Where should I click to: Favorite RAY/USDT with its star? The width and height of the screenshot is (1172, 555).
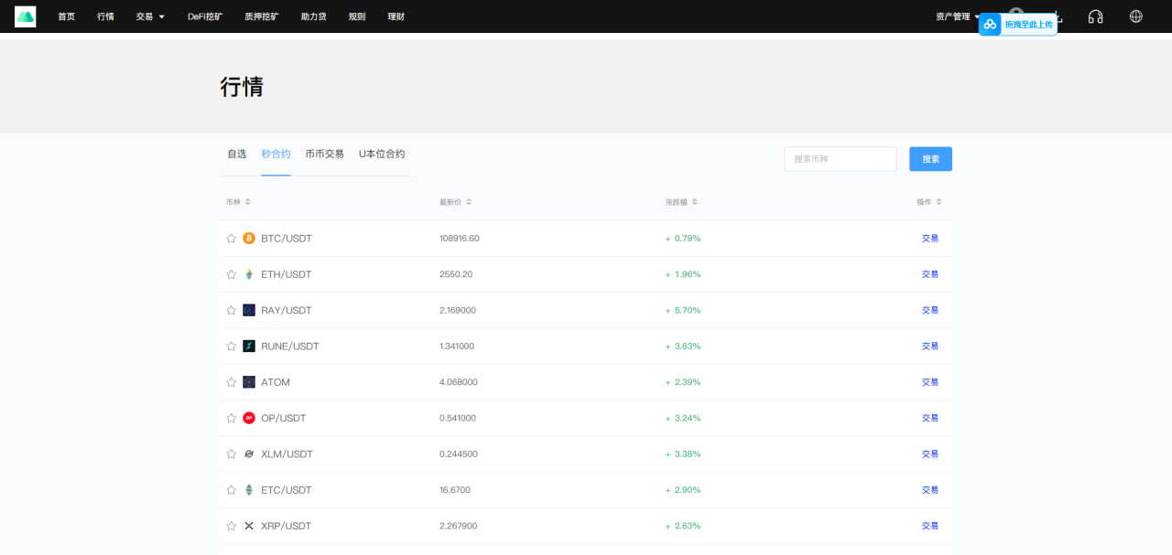[x=232, y=310]
